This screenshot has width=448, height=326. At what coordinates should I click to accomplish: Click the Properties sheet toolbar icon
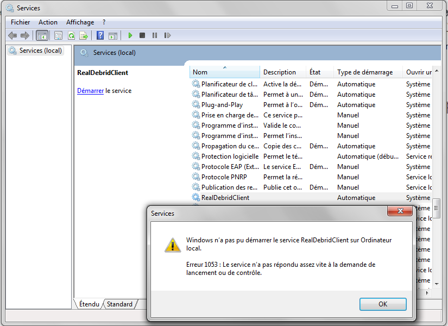(58, 35)
